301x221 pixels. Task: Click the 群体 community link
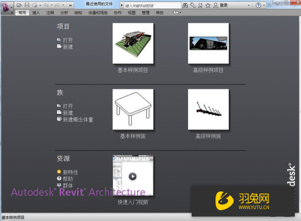pyautogui.click(x=68, y=185)
